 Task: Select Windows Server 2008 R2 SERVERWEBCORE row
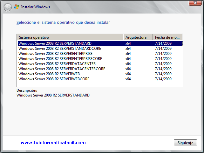100,79
